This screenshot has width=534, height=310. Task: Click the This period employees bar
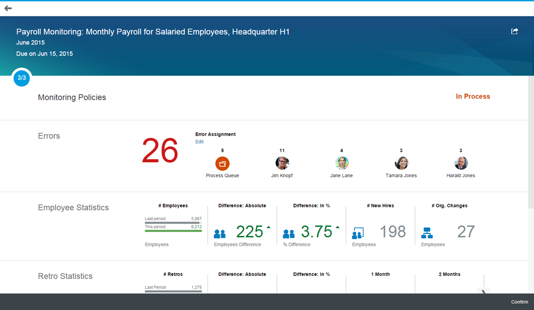(173, 231)
